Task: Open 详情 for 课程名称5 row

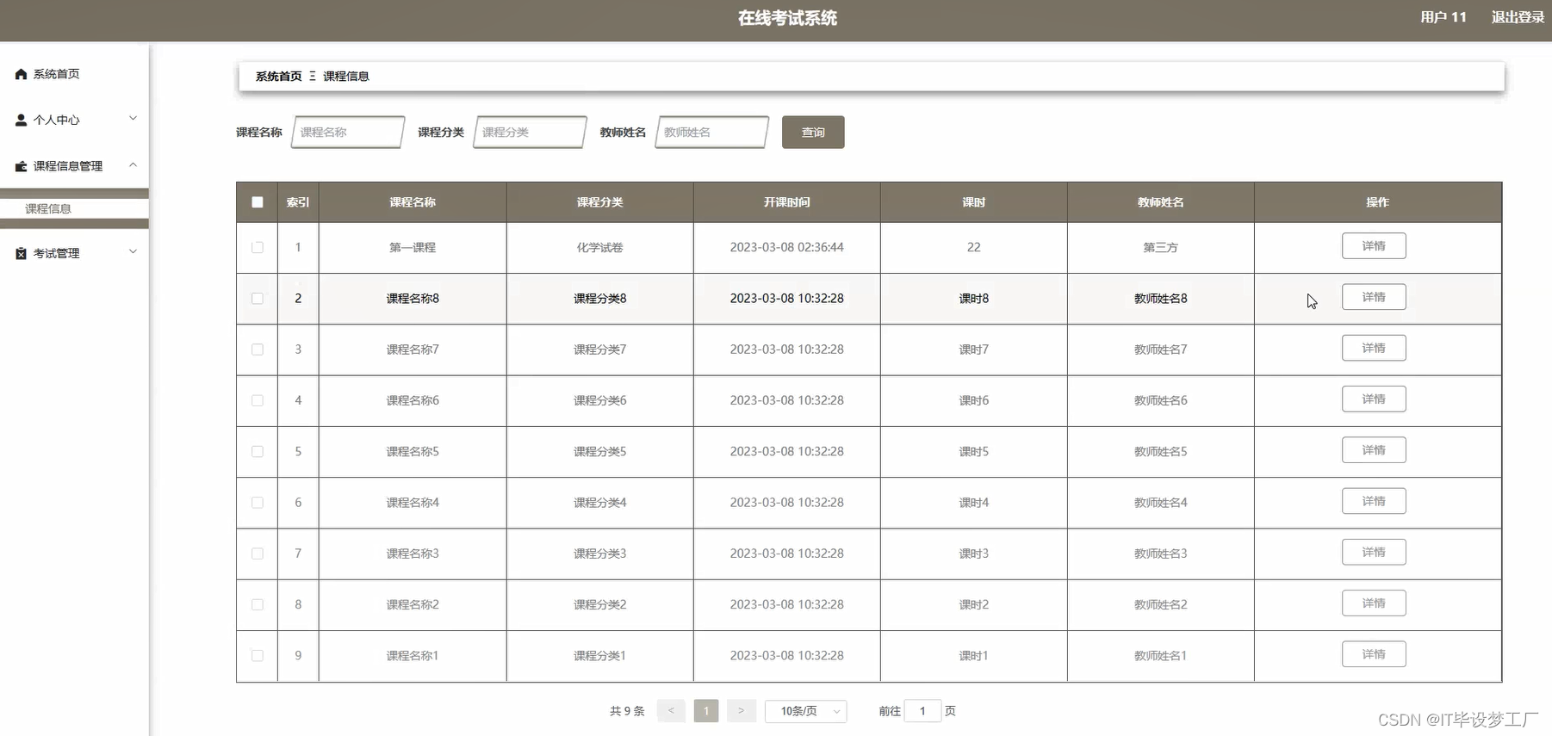Action: tap(1374, 450)
